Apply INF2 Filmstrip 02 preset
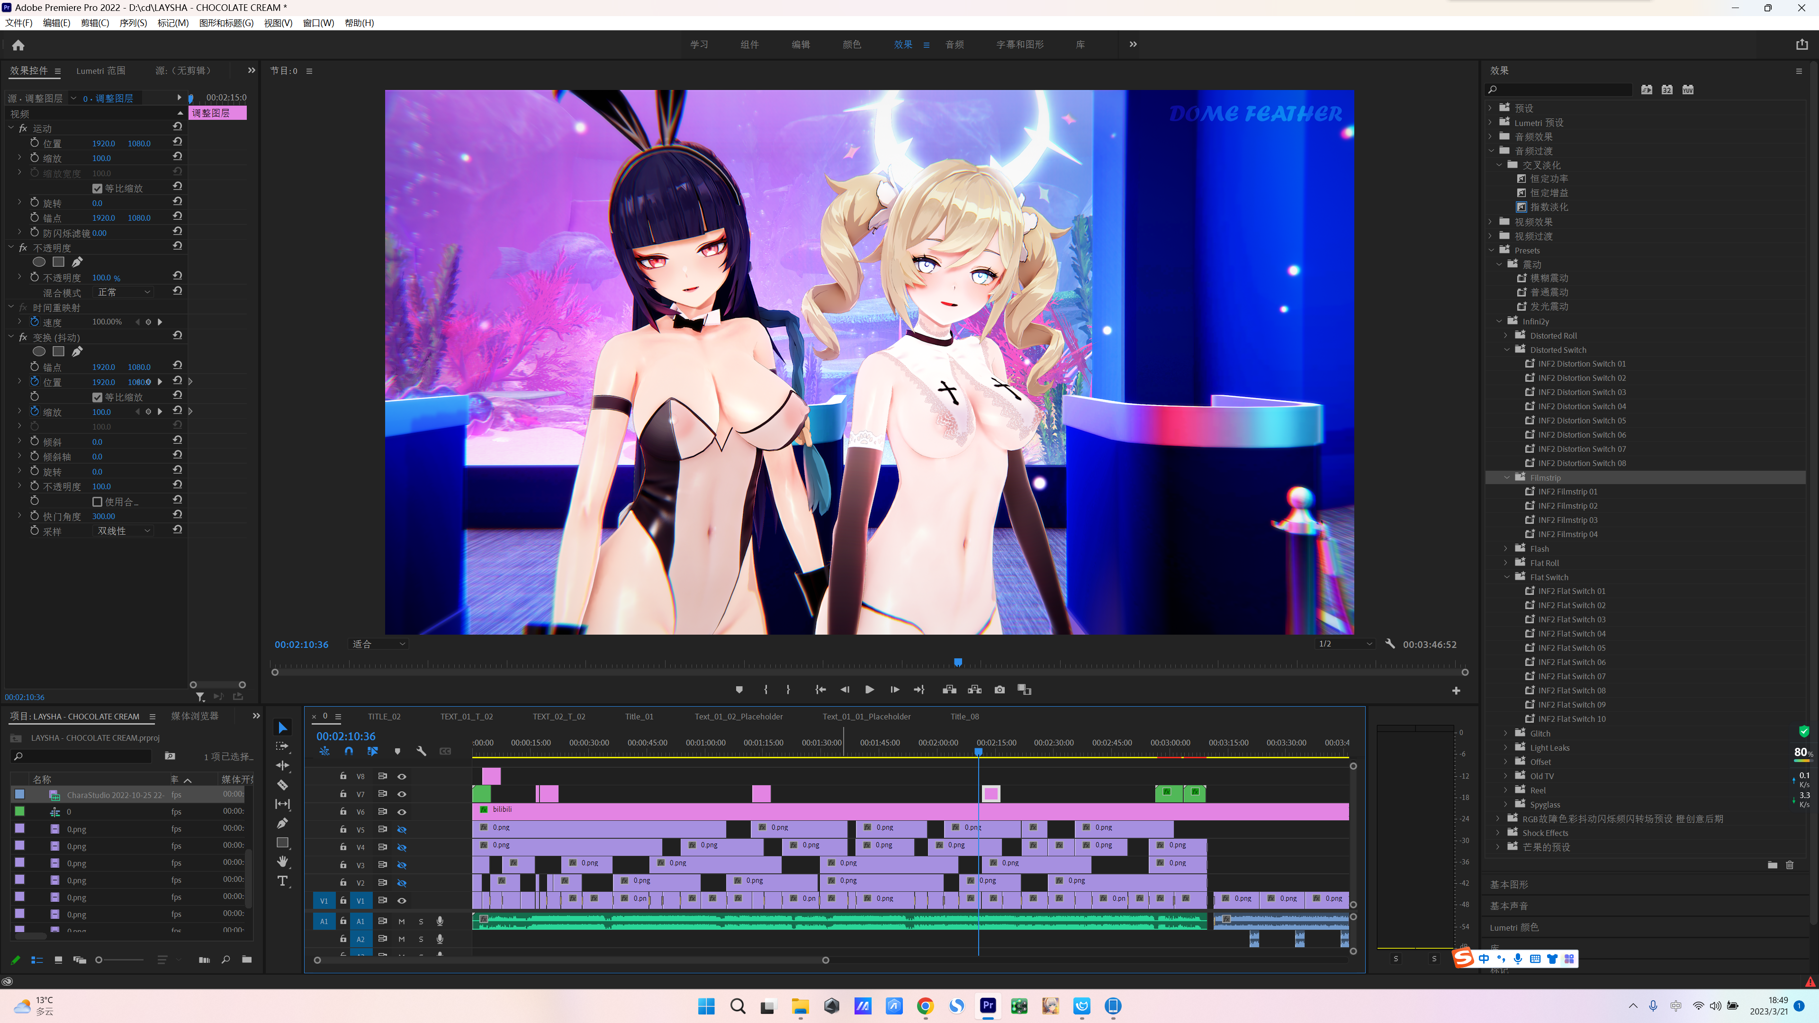Image resolution: width=1819 pixels, height=1023 pixels. point(1567,506)
